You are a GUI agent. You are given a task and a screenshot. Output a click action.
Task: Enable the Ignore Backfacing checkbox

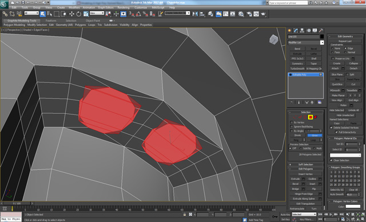point(292,126)
